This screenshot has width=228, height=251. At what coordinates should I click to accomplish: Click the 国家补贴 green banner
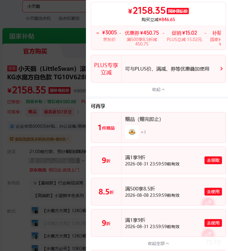(44, 36)
